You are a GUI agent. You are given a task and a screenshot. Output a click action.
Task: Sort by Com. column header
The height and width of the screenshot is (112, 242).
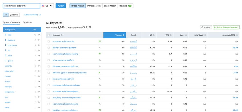pyautogui.click(x=181, y=35)
